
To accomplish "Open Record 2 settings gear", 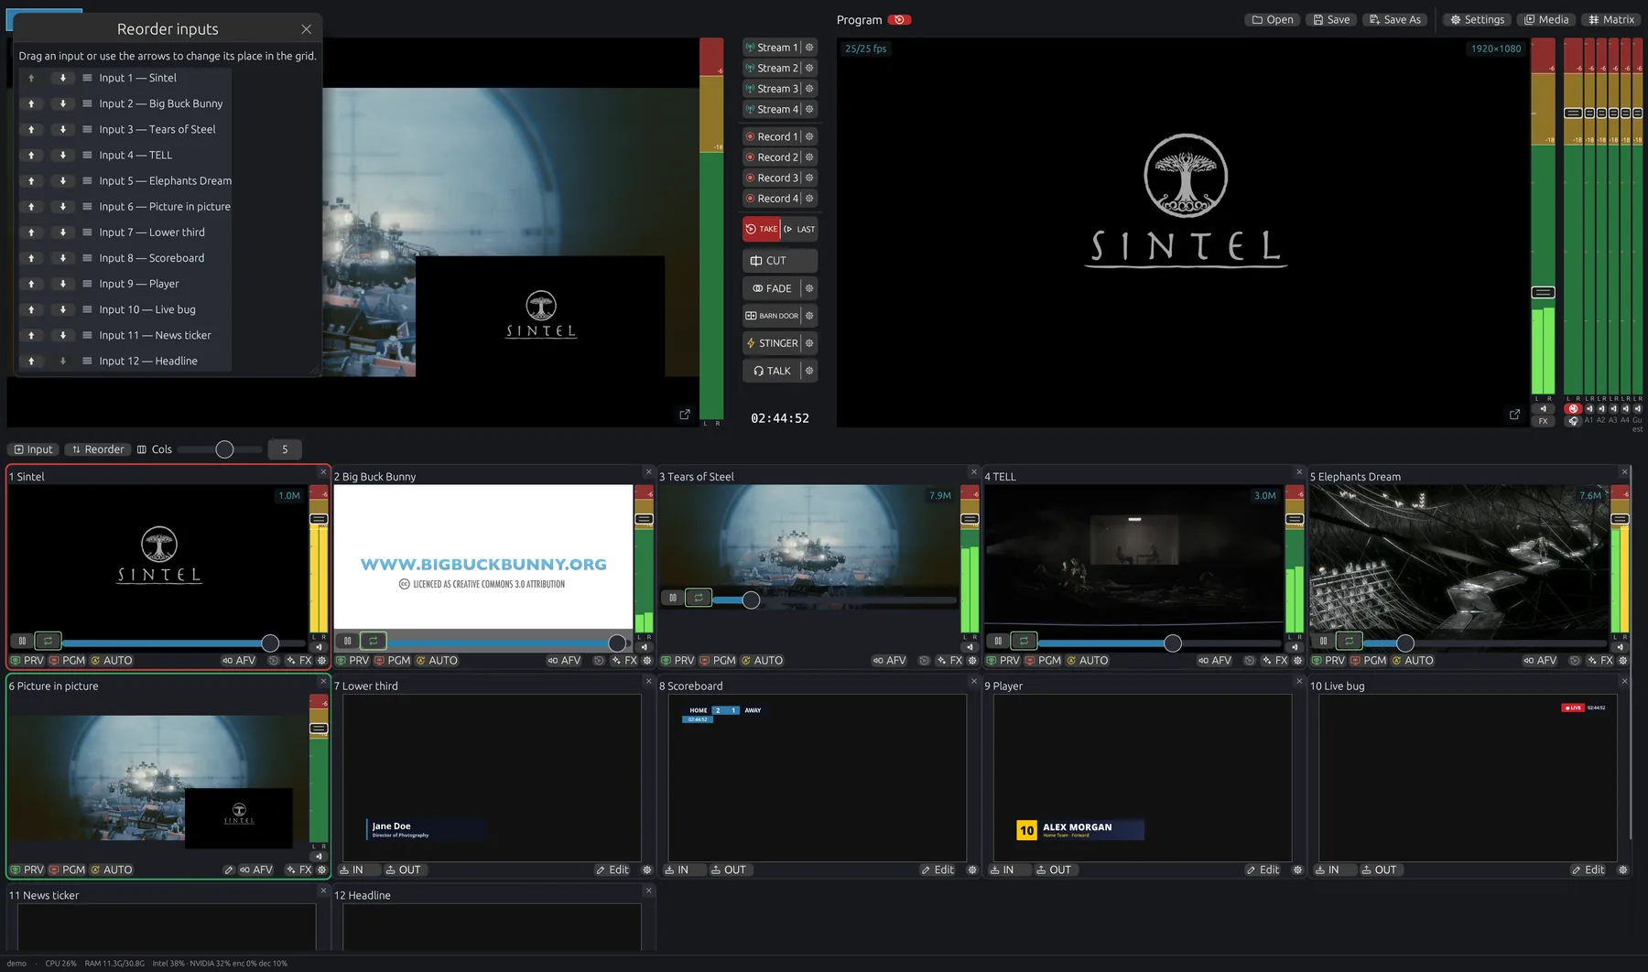I will point(809,157).
